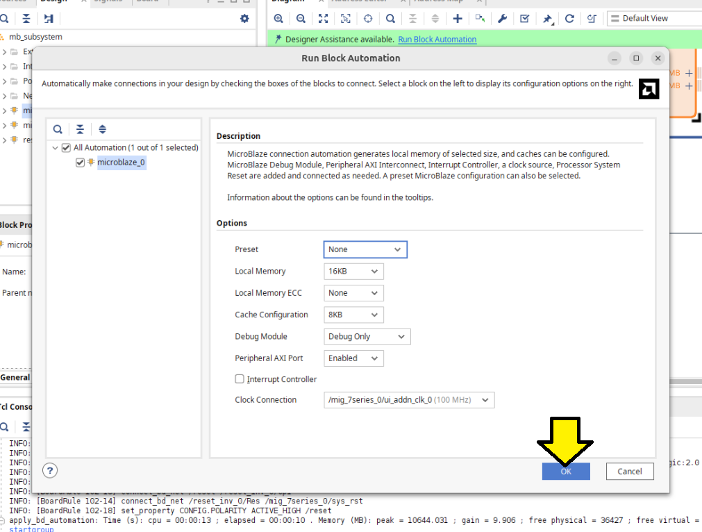Enable the Interrupt Controller checkbox
Screen dimensions: 702x532
(x=240, y=379)
